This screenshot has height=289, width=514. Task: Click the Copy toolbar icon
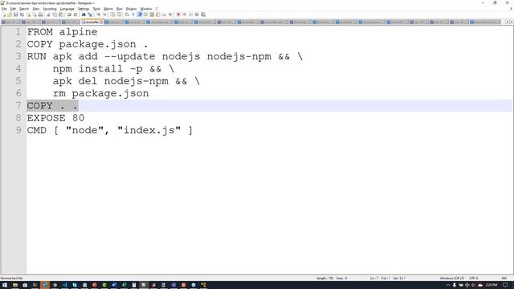[55, 14]
